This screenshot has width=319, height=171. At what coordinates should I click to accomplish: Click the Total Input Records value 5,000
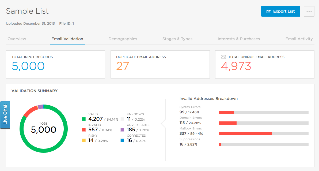28,66
